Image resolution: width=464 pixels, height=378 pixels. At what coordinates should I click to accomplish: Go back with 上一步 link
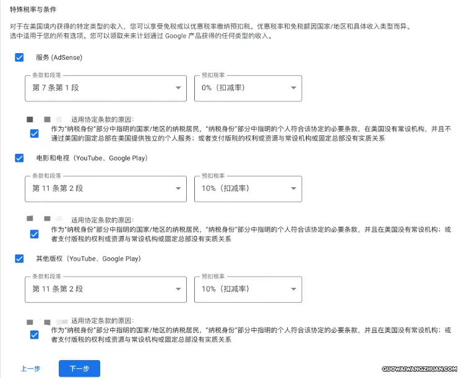[30, 369]
